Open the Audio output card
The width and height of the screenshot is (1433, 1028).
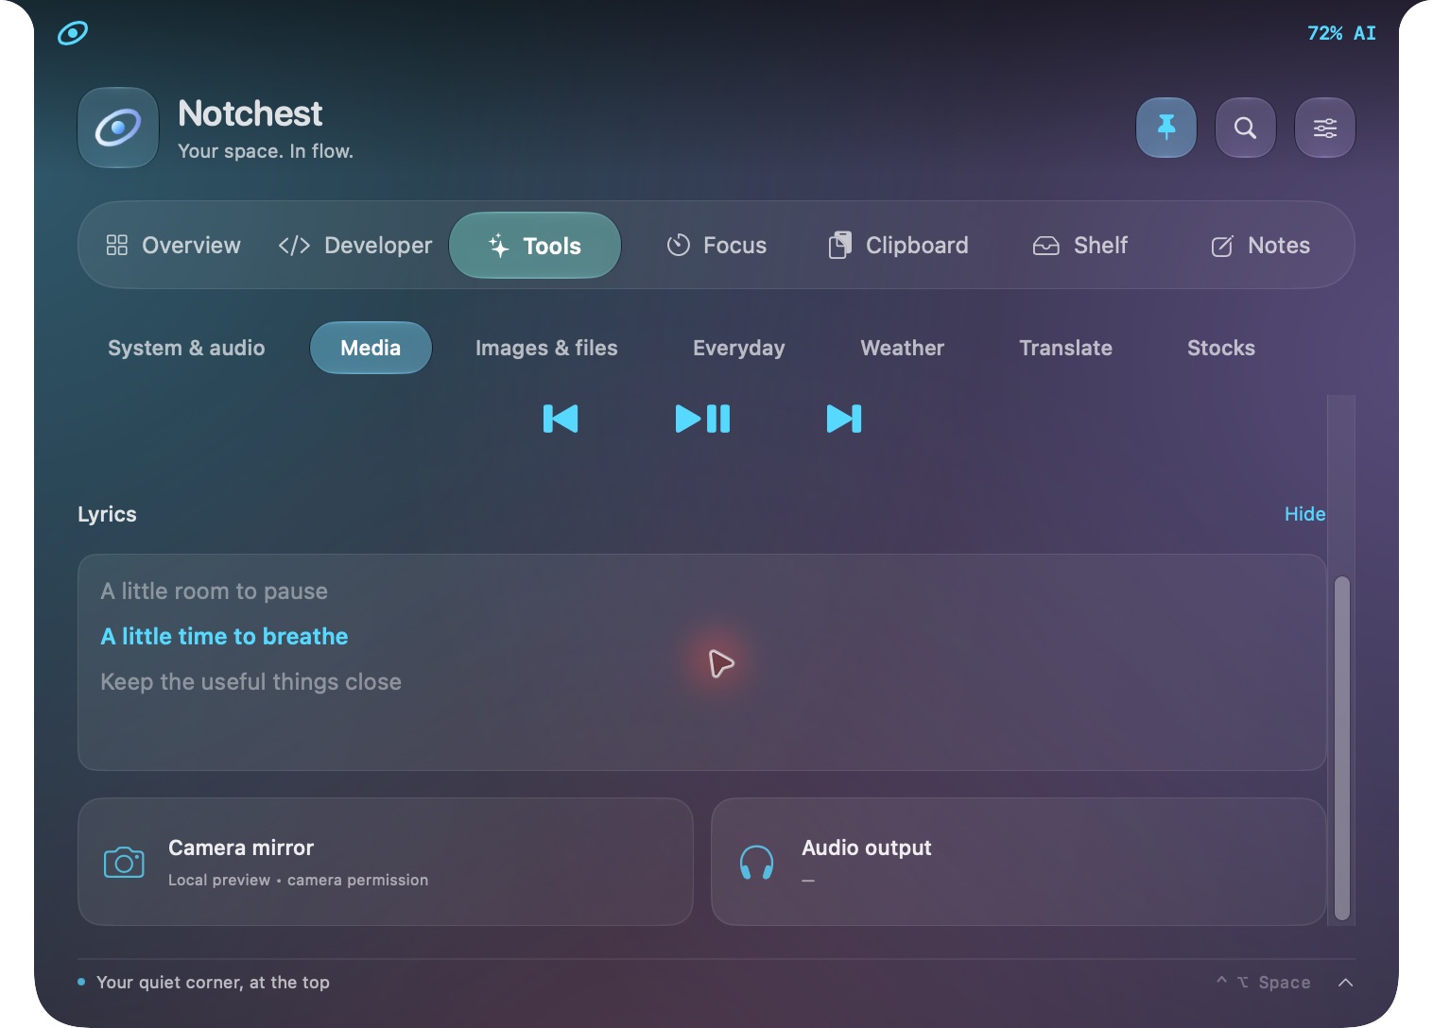click(1019, 862)
